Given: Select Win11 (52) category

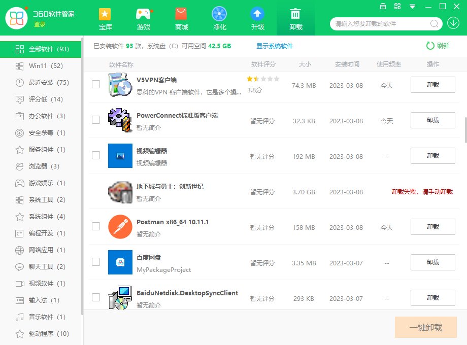Looking at the screenshot, I should pyautogui.click(x=41, y=66).
